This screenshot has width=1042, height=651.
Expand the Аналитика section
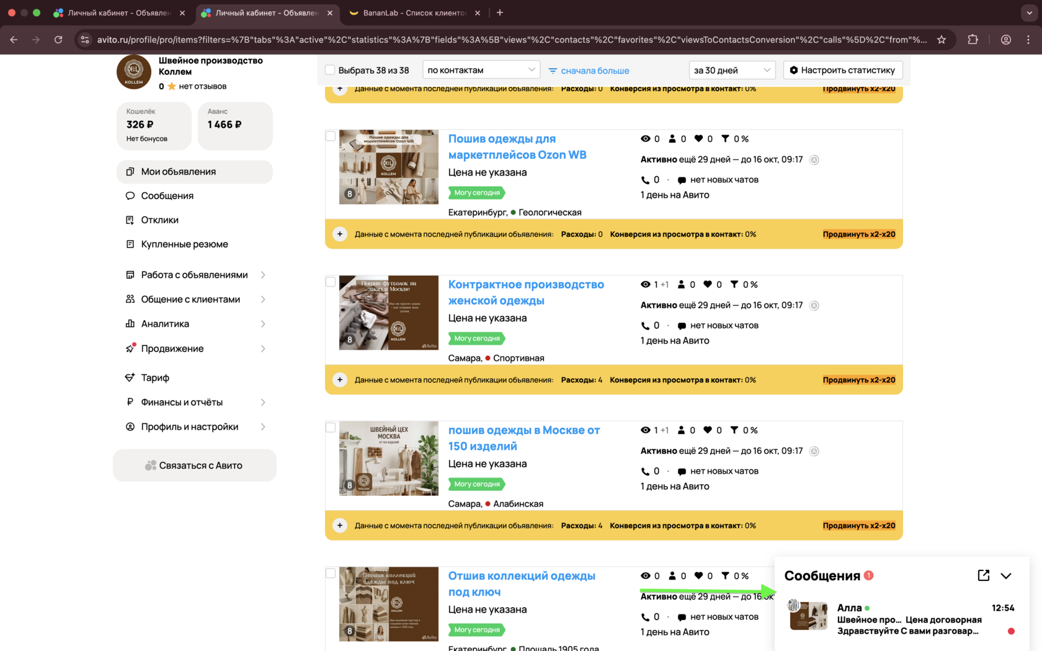click(x=195, y=324)
